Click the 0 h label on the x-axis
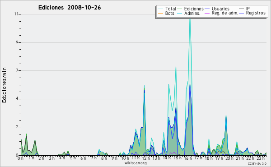Image resolution: width=271 pixels, height=167 pixels. pyautogui.click(x=20, y=158)
